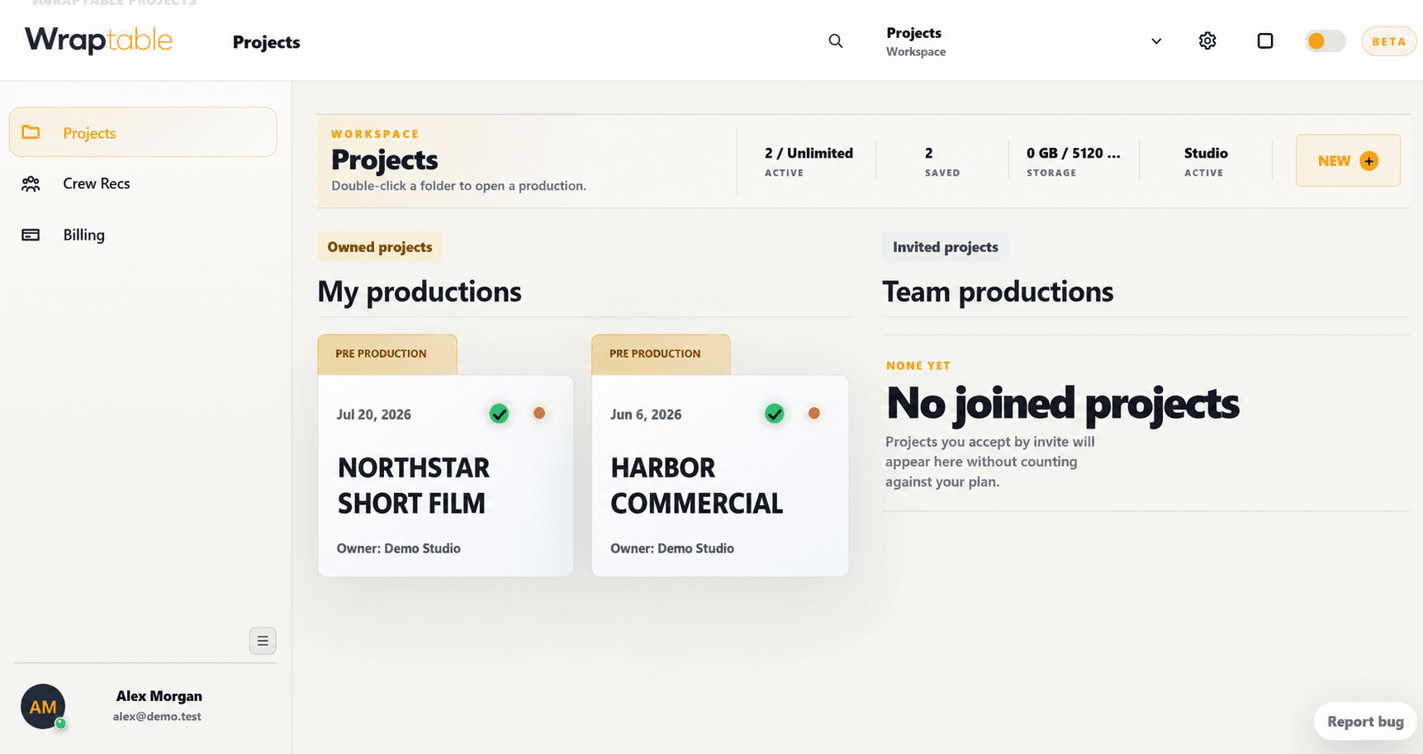Toggle the orange theme switch

click(1325, 41)
